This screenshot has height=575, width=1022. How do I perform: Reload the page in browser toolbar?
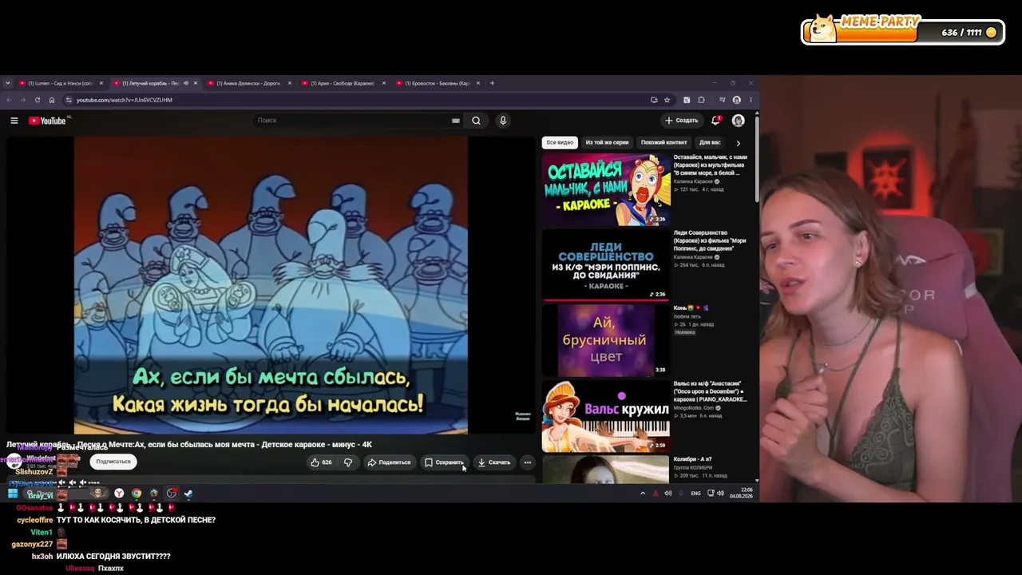tap(38, 100)
